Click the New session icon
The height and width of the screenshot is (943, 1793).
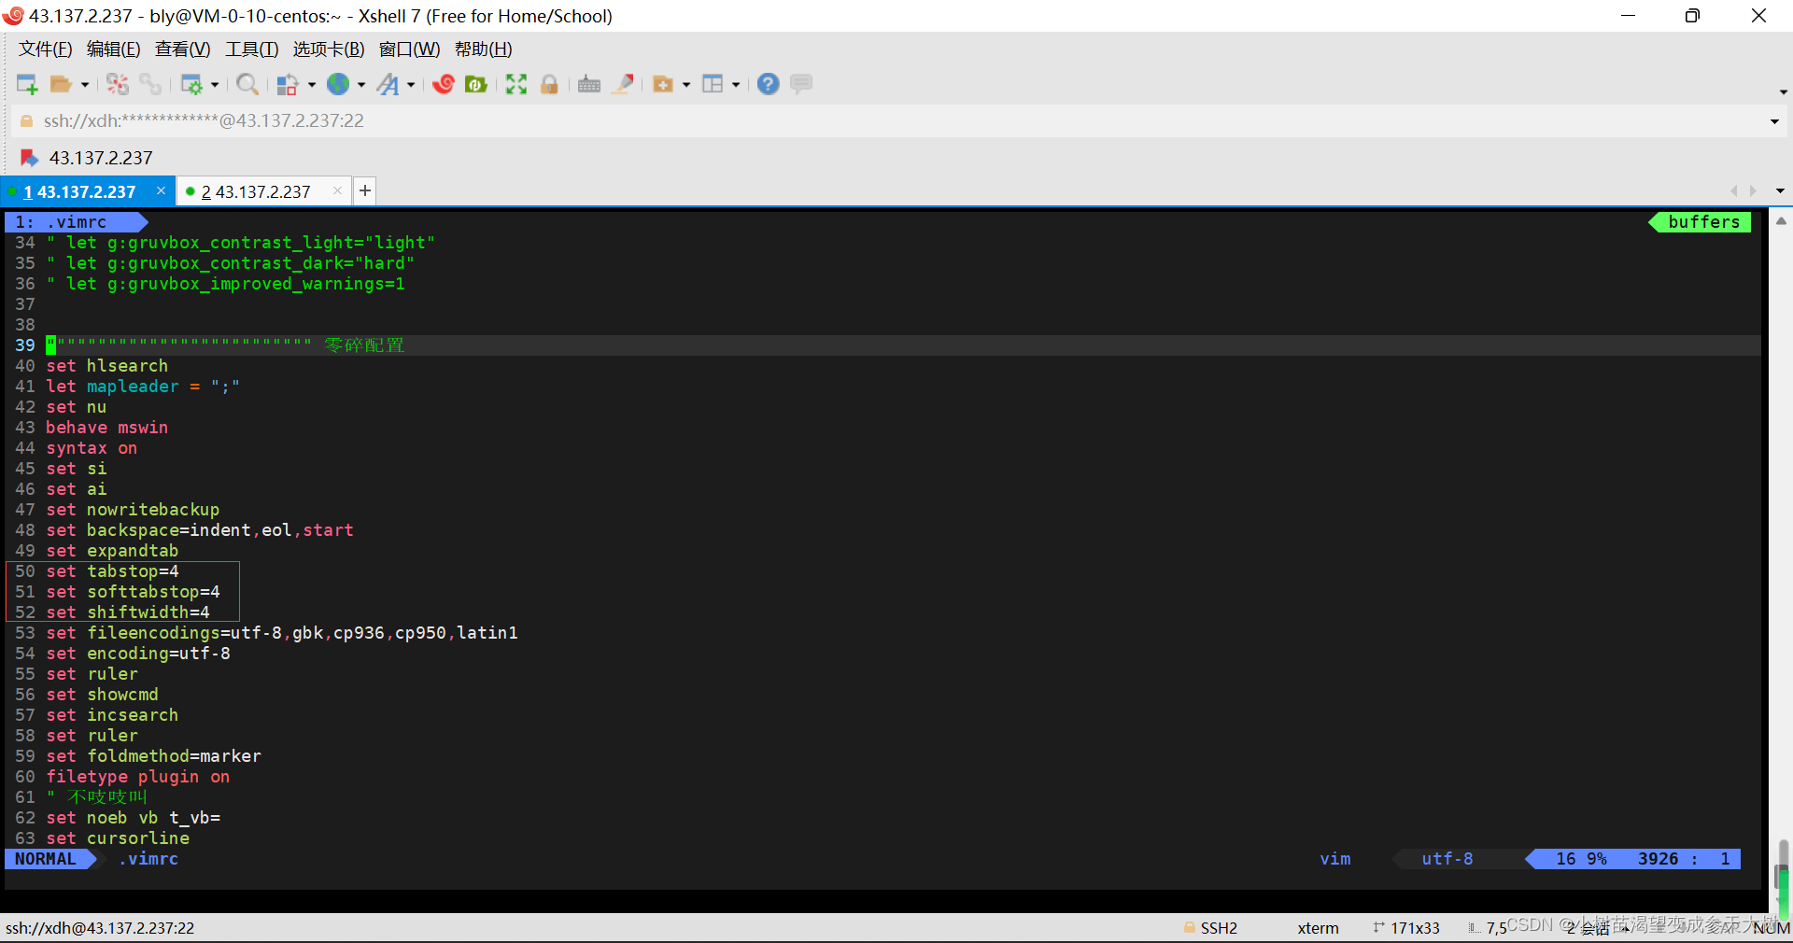click(x=27, y=84)
